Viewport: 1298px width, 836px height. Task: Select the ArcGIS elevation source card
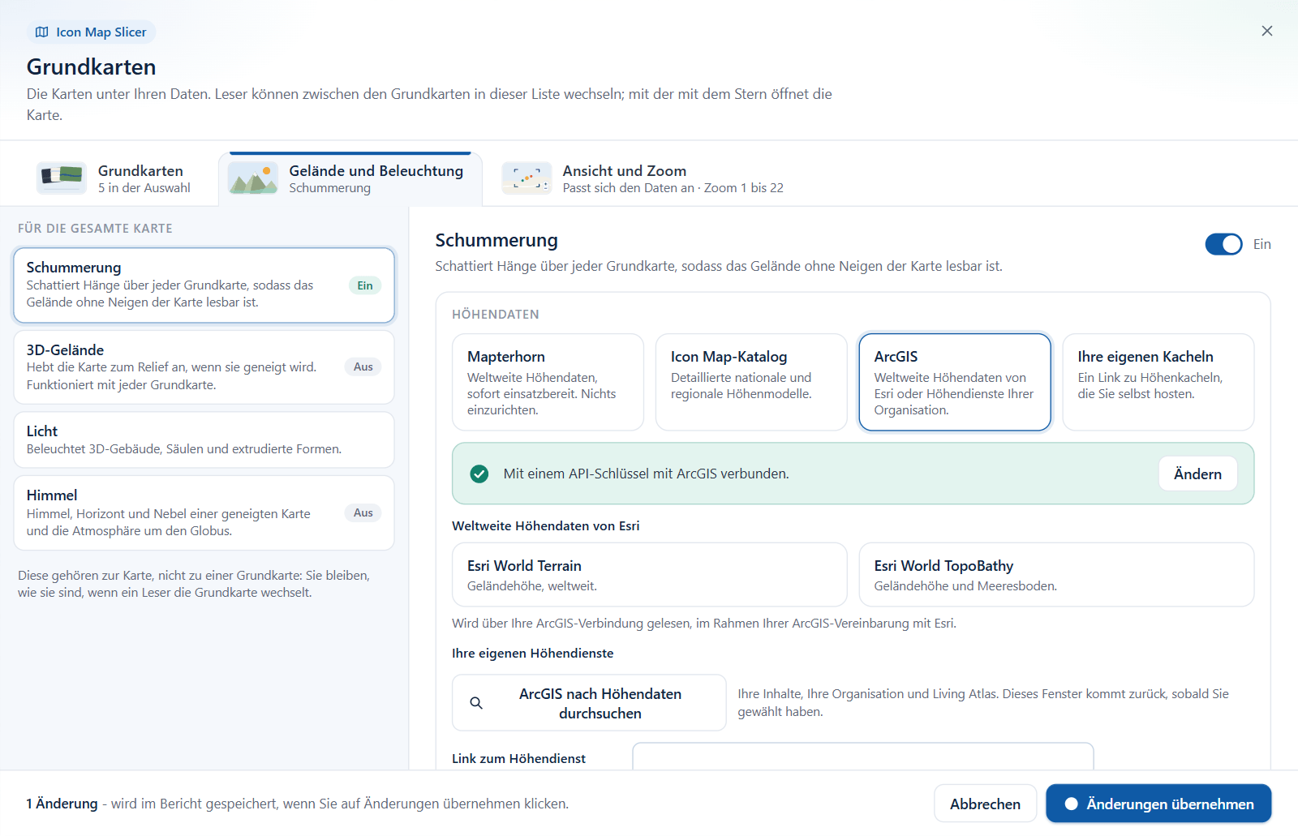pyautogui.click(x=955, y=382)
